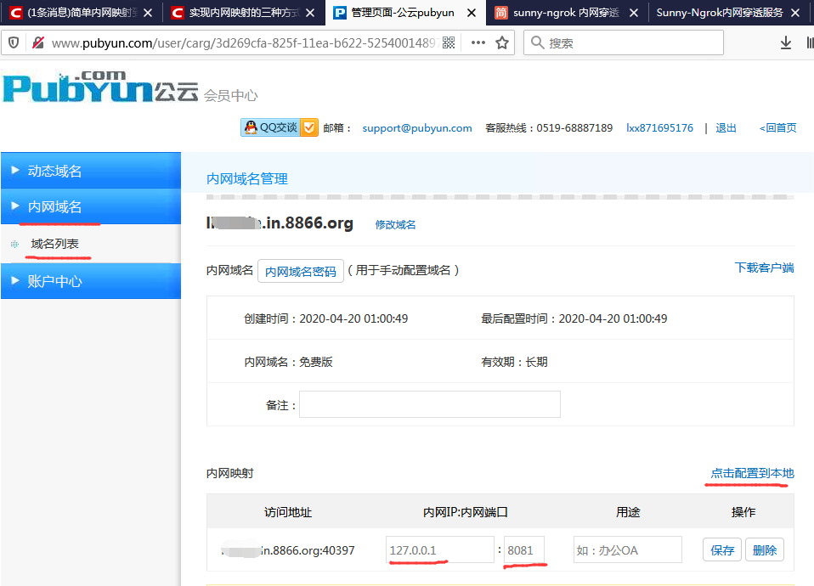This screenshot has width=814, height=586.
Task: Click the 内网域名：免费版 text
Action: (289, 362)
